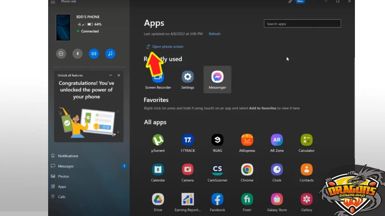Toggle Do Not Disturb on phone

pos(61,54)
